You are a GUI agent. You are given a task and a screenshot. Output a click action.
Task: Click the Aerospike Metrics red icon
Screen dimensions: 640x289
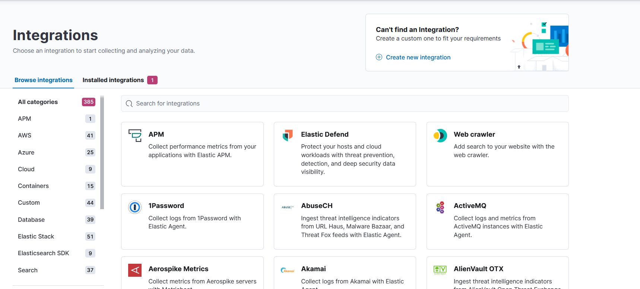135,270
